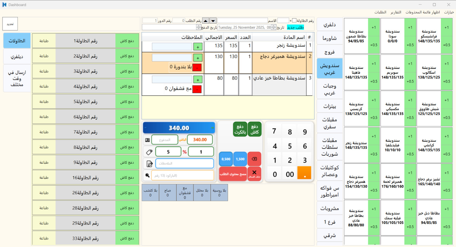Click طباعة for رقم الطاولة5
This screenshot has height=247, width=456.
point(44,102)
